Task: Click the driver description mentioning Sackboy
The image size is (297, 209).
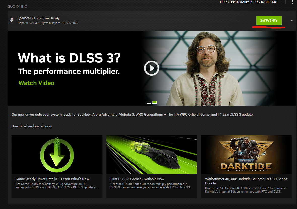Action: click(133, 115)
